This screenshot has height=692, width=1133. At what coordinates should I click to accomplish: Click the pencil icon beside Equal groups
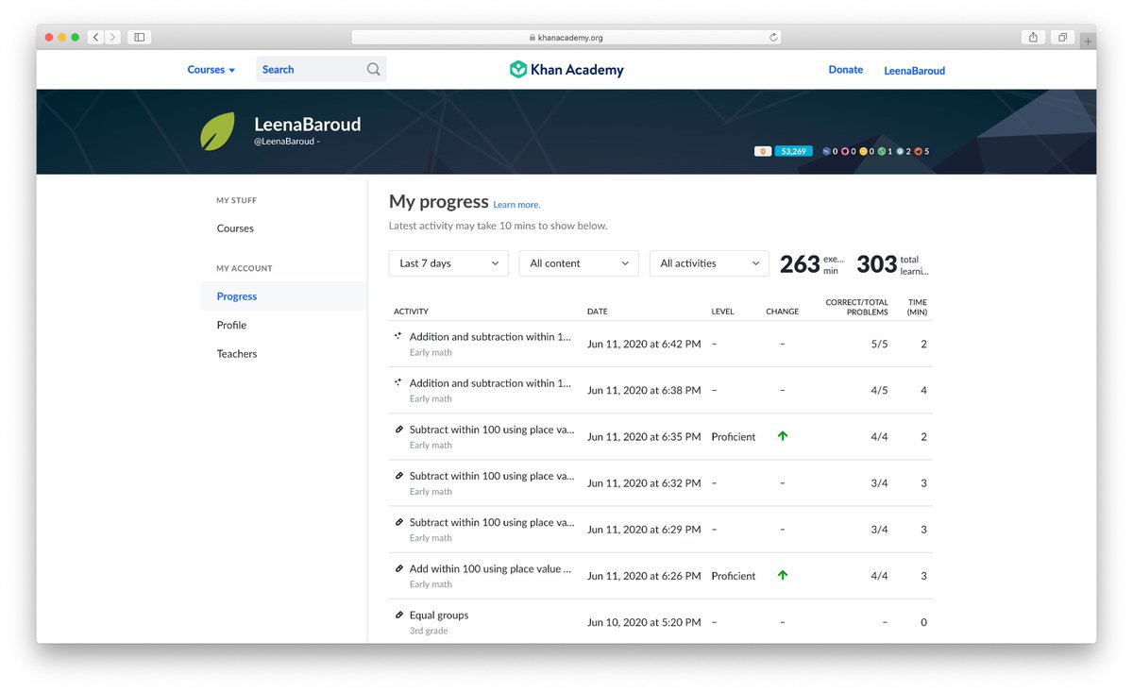(x=398, y=614)
